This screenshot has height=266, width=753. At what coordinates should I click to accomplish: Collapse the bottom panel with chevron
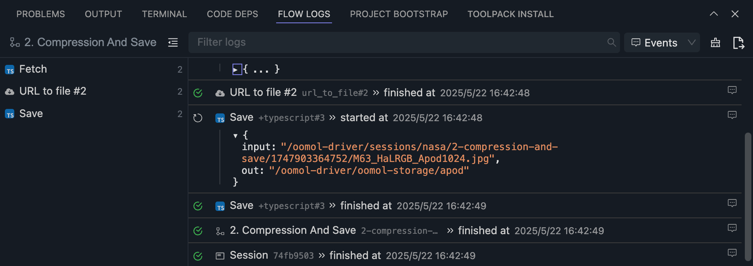[714, 14]
